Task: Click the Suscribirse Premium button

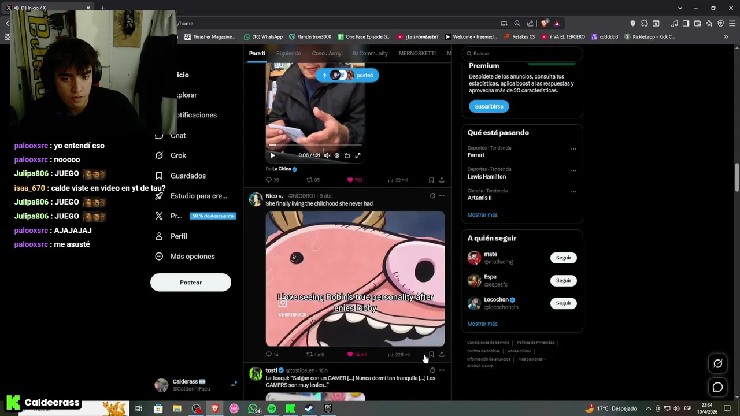Action: [x=489, y=106]
